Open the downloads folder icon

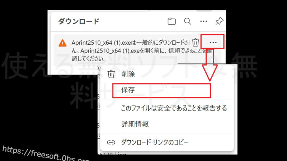pos(172,21)
